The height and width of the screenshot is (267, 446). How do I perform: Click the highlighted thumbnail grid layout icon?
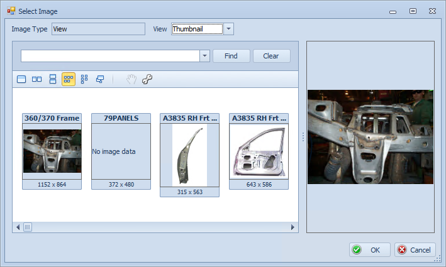click(x=69, y=79)
